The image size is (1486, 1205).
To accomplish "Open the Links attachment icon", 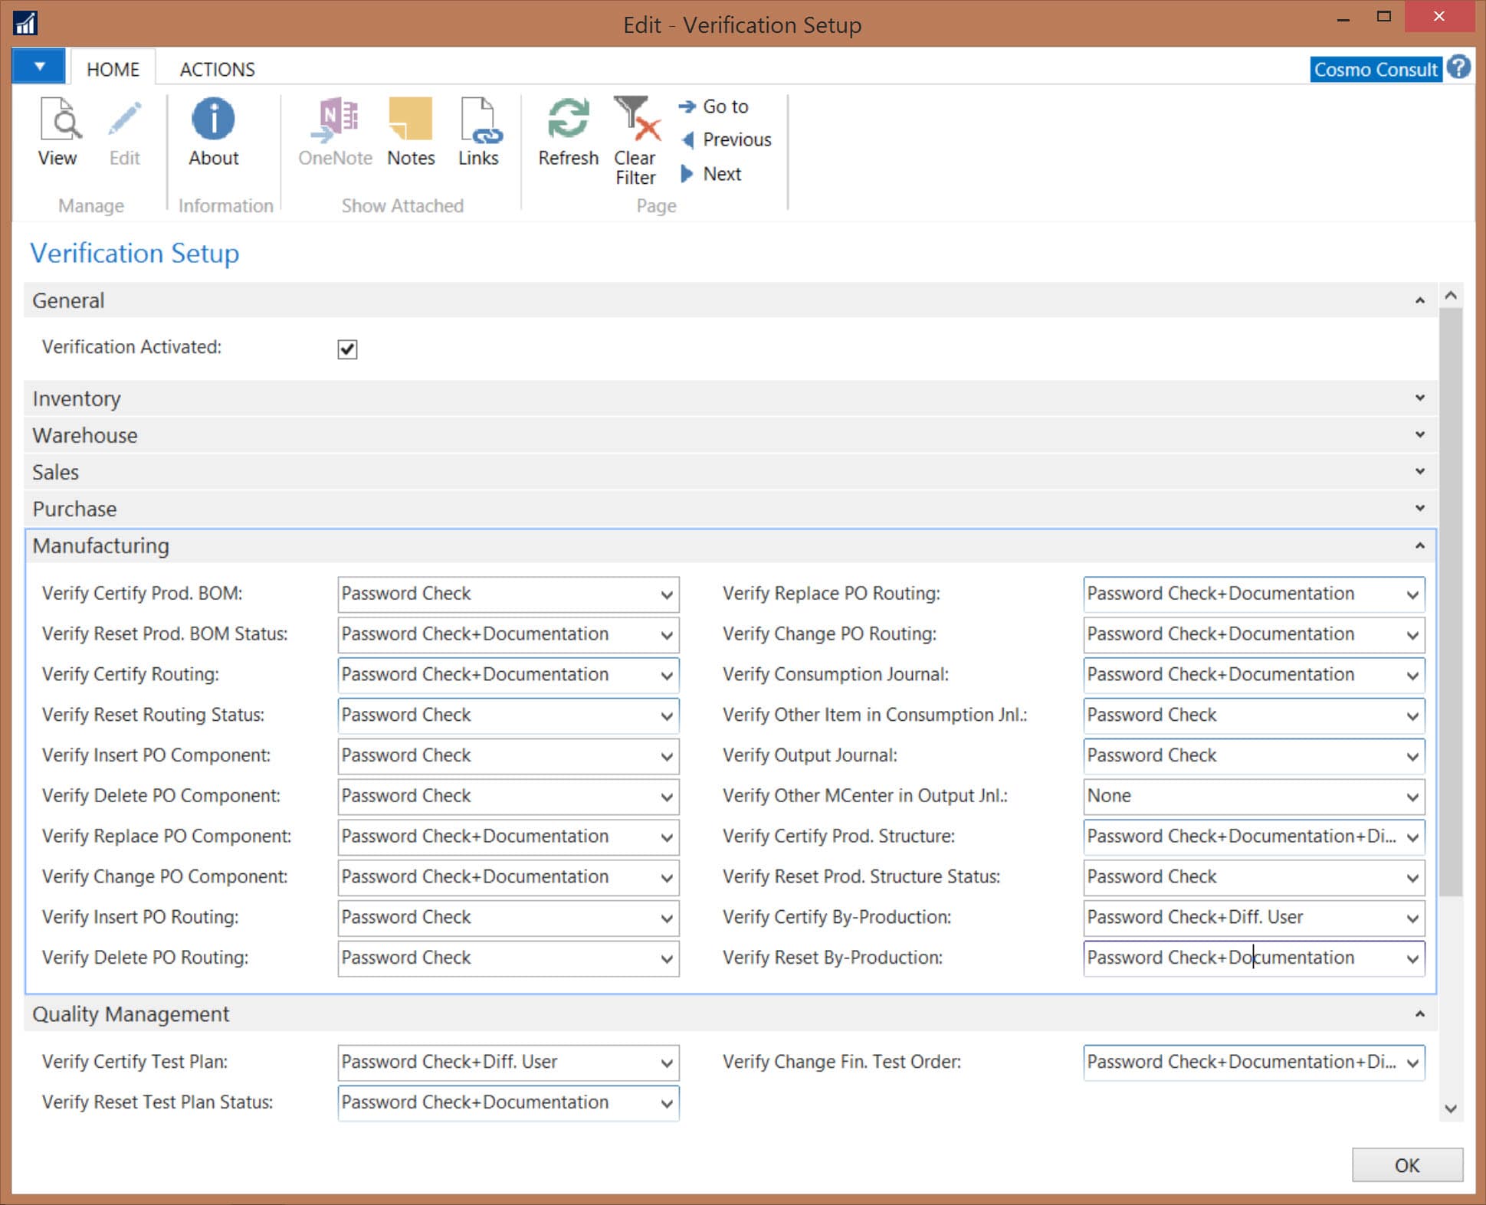I will [x=478, y=130].
